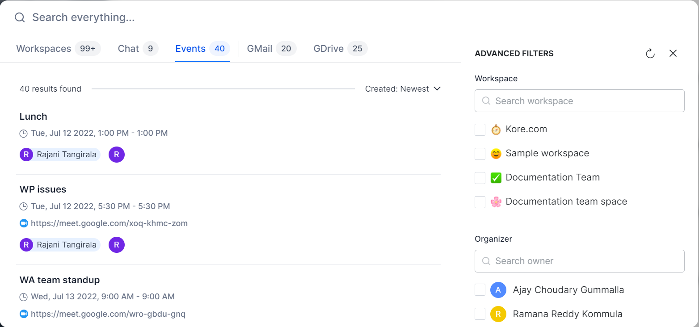The image size is (699, 327).
Task: Select Ajay Choudary Gummalla organizer checkbox
Action: 480,290
